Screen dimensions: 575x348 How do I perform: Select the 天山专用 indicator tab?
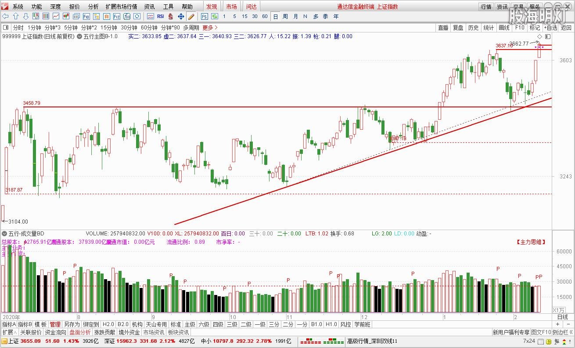[156, 324]
